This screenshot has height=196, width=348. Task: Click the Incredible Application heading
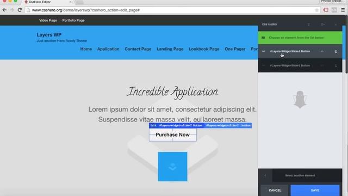(172, 92)
